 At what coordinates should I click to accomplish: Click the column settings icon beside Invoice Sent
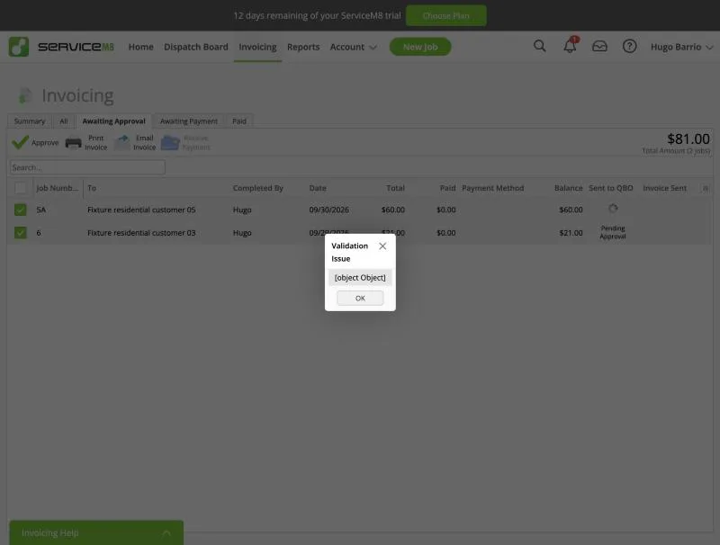[x=706, y=188]
